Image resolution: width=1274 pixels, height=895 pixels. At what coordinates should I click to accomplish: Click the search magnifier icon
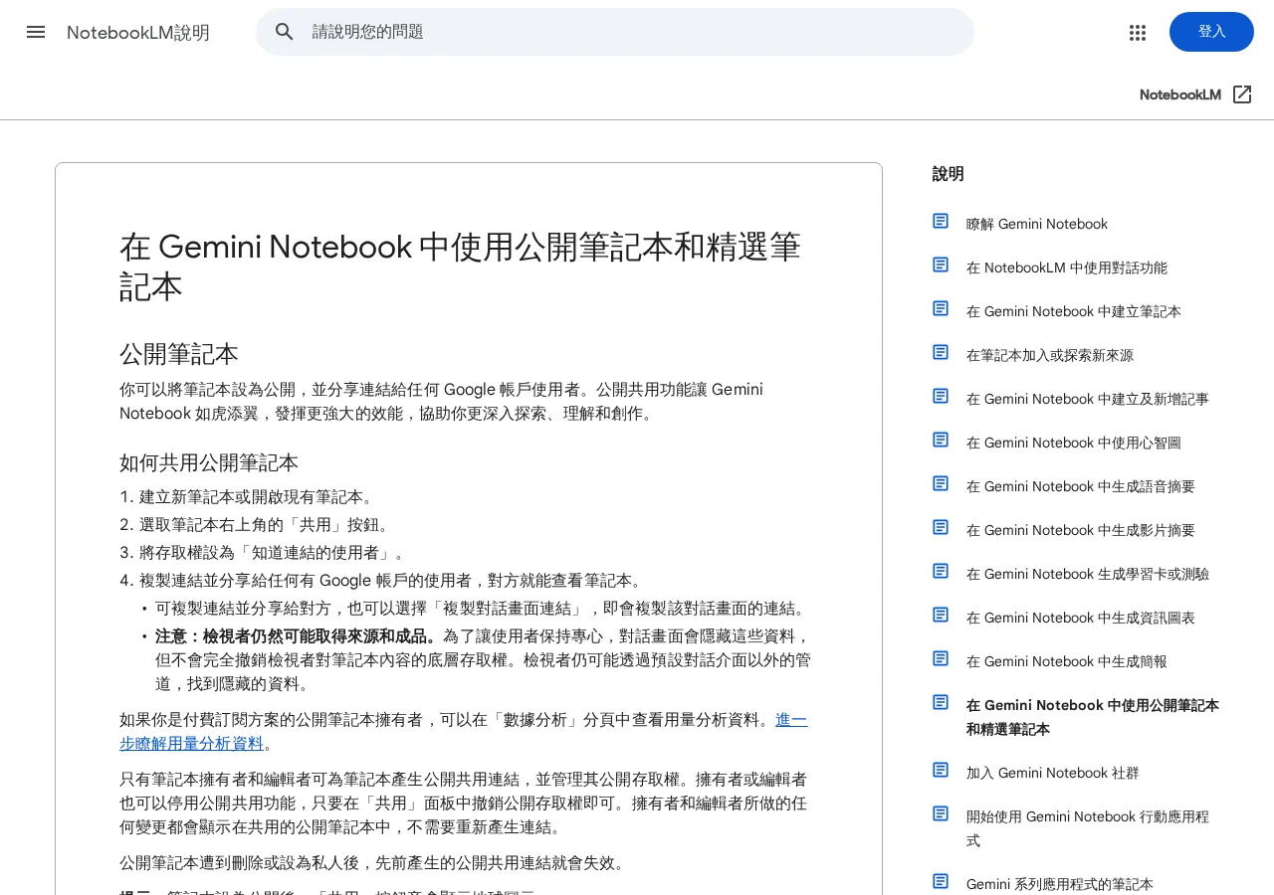285,32
